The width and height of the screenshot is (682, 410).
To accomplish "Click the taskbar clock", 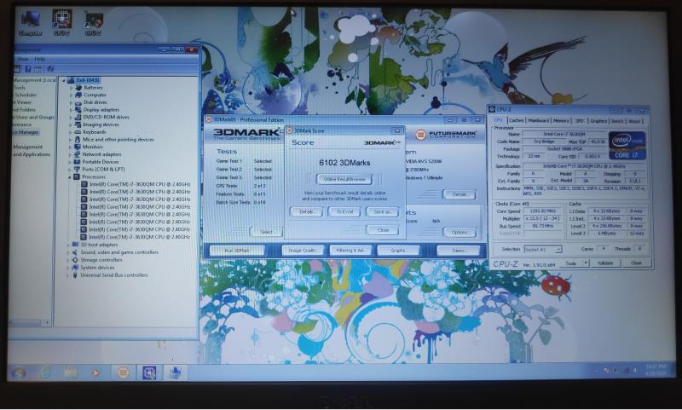I will pyautogui.click(x=656, y=370).
